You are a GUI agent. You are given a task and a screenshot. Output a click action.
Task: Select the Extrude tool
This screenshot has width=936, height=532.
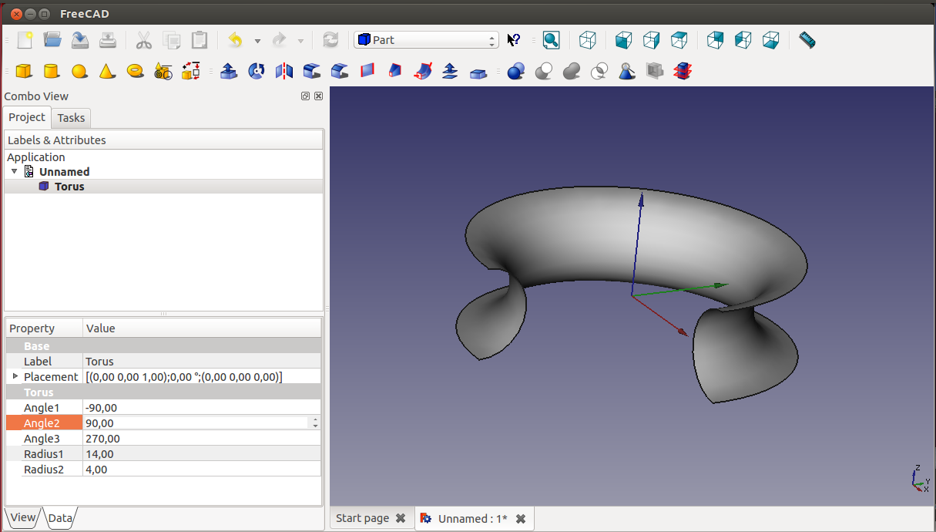(x=229, y=71)
